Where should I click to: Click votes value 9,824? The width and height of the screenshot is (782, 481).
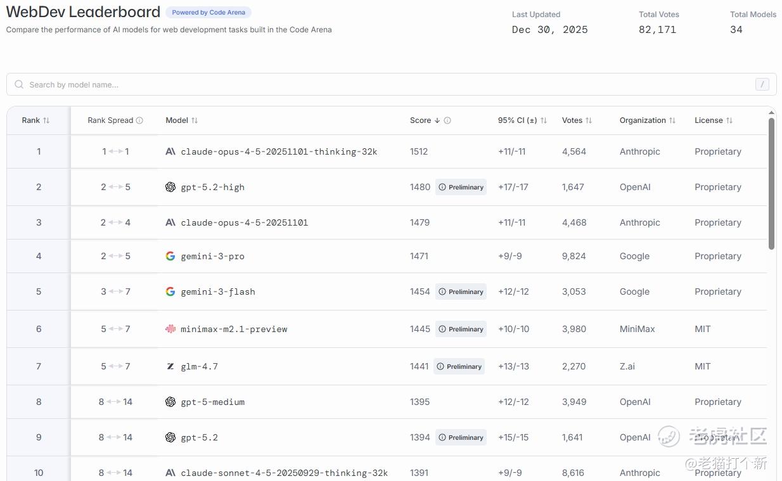coord(574,256)
